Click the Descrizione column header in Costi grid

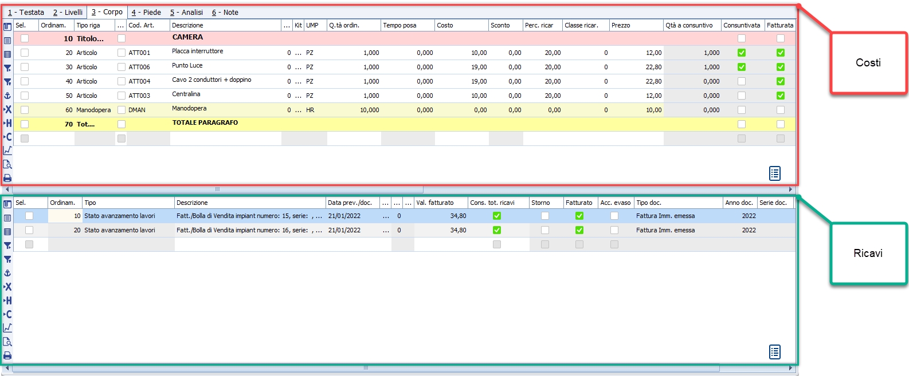click(x=225, y=25)
